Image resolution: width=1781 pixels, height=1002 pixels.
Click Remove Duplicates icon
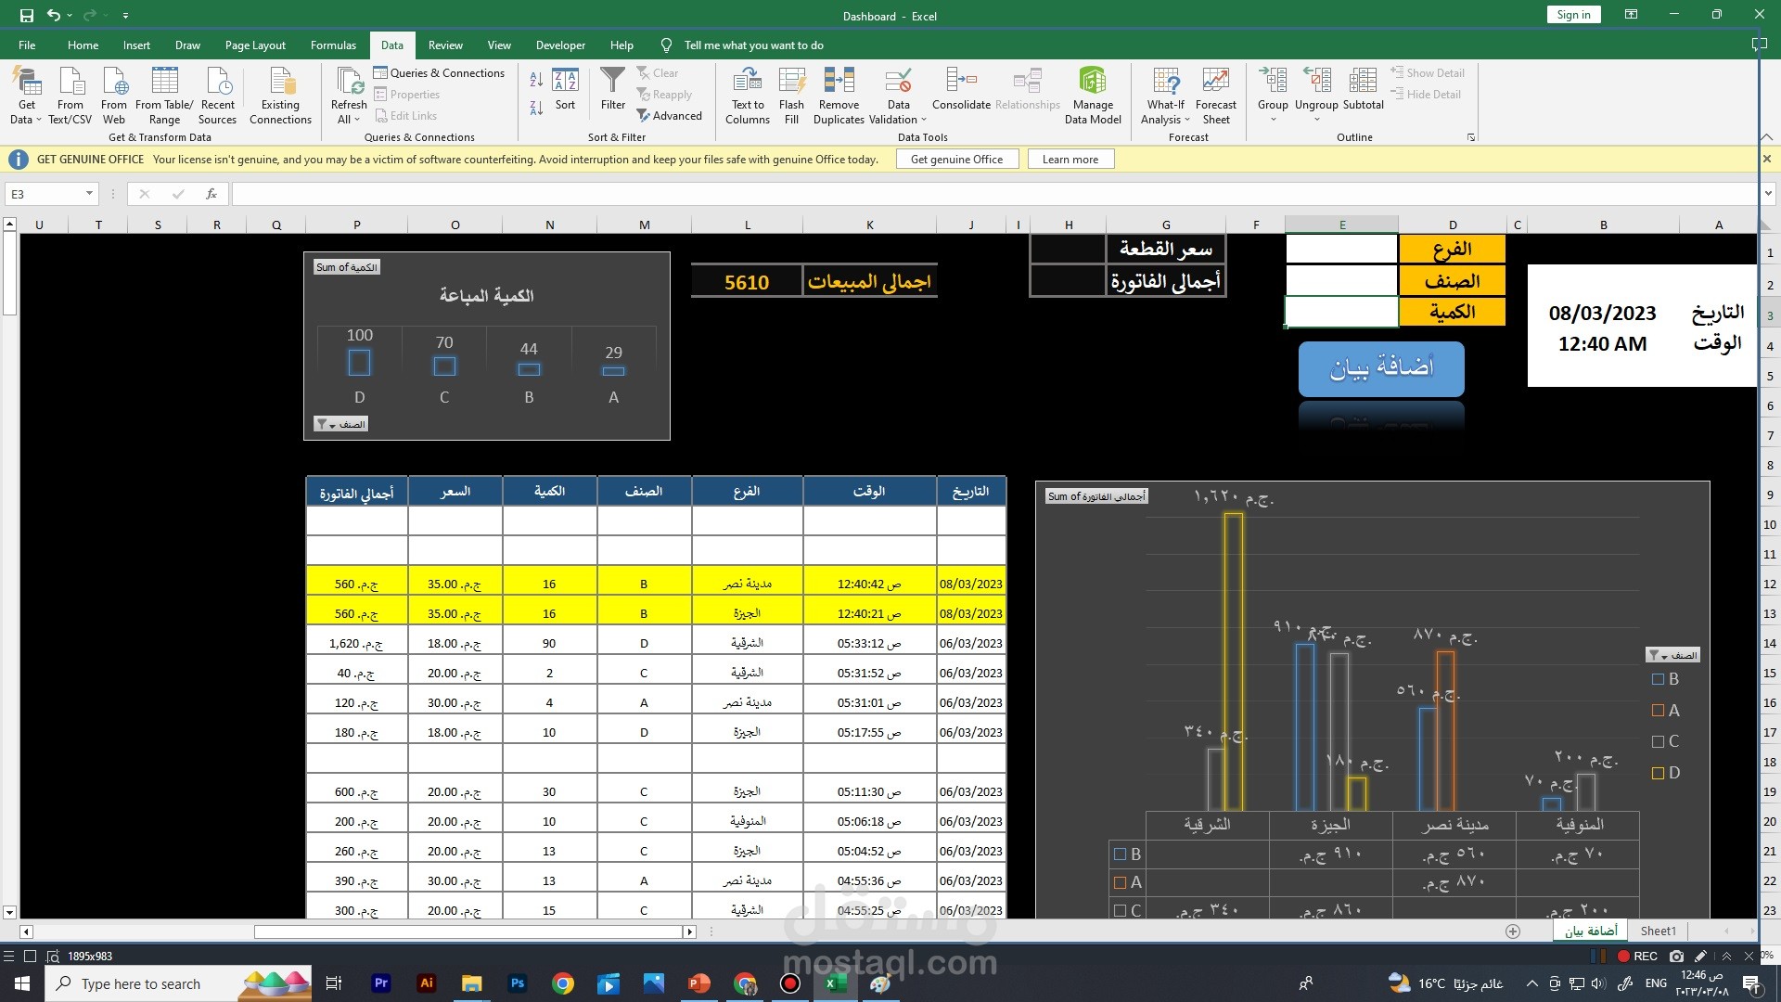coord(839,82)
